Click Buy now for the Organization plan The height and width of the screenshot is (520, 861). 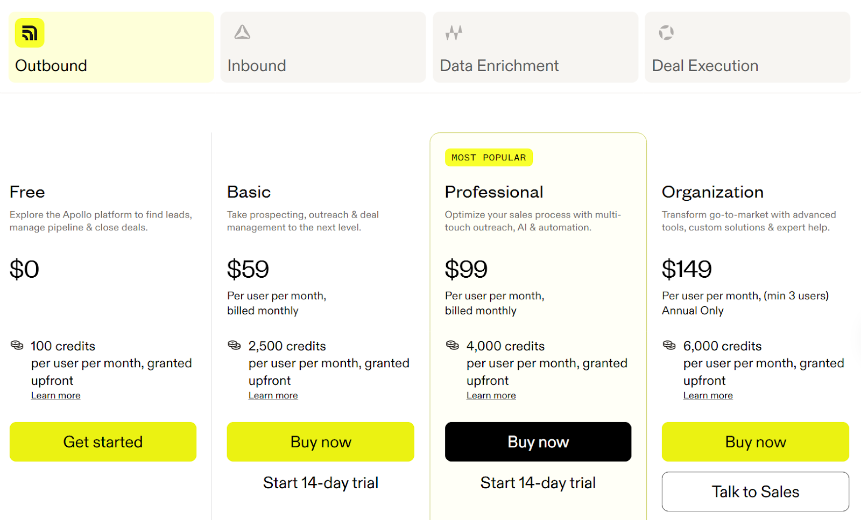pos(755,441)
